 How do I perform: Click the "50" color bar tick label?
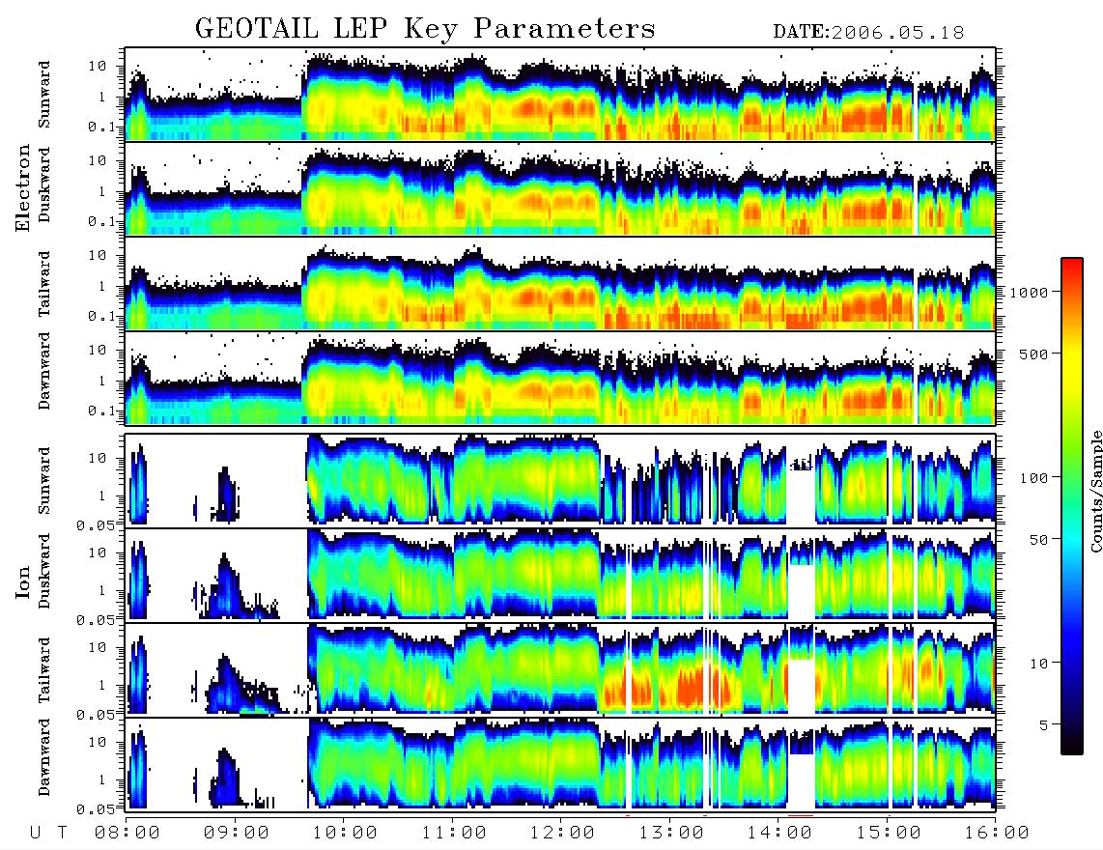click(1037, 540)
